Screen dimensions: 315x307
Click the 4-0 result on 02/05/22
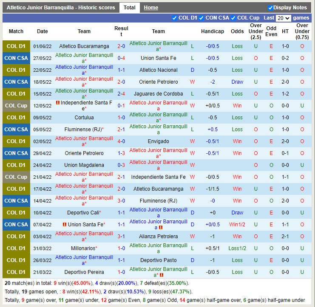pyautogui.click(x=121, y=141)
